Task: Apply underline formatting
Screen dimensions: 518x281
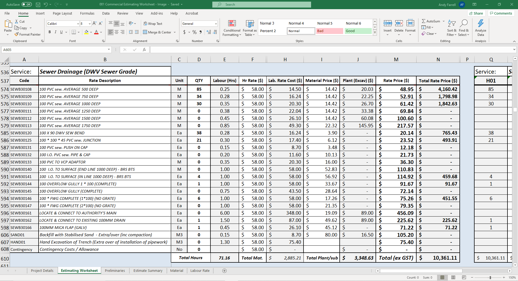Action: click(x=62, y=32)
